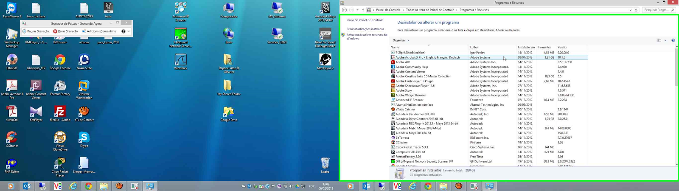
Task: Select the Max Payne 2 desktop icon
Action: [x=325, y=62]
